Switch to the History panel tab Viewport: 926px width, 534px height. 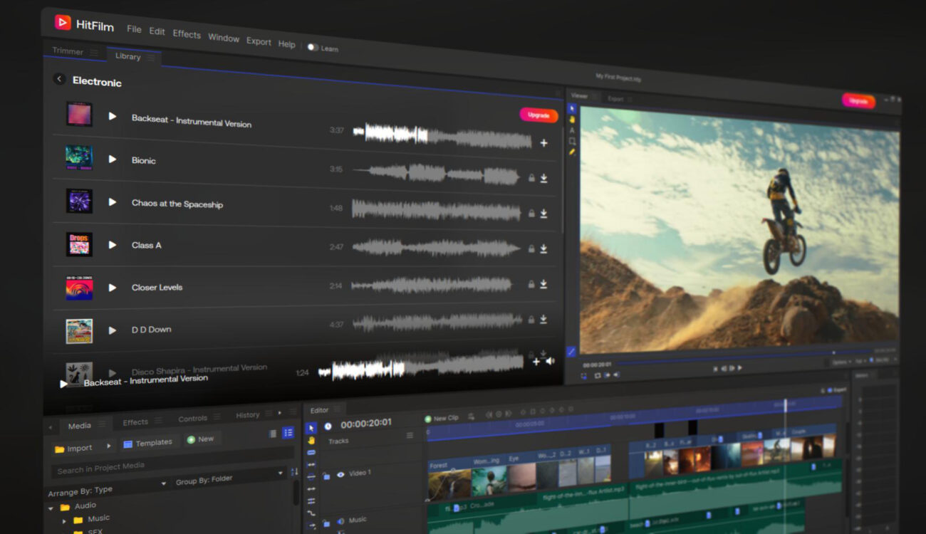tap(248, 415)
